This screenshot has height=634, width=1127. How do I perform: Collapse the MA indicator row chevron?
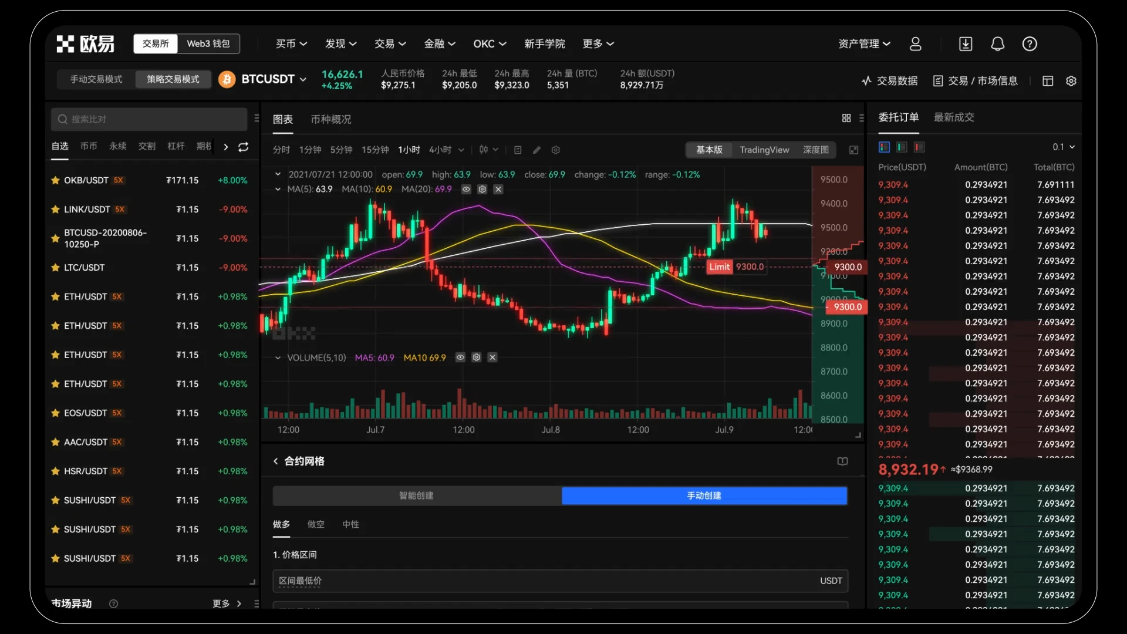click(x=278, y=189)
